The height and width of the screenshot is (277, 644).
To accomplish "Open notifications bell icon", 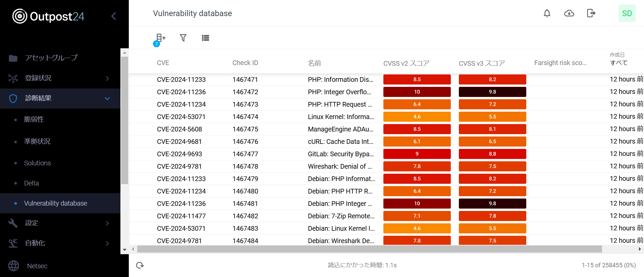I will coord(547,13).
